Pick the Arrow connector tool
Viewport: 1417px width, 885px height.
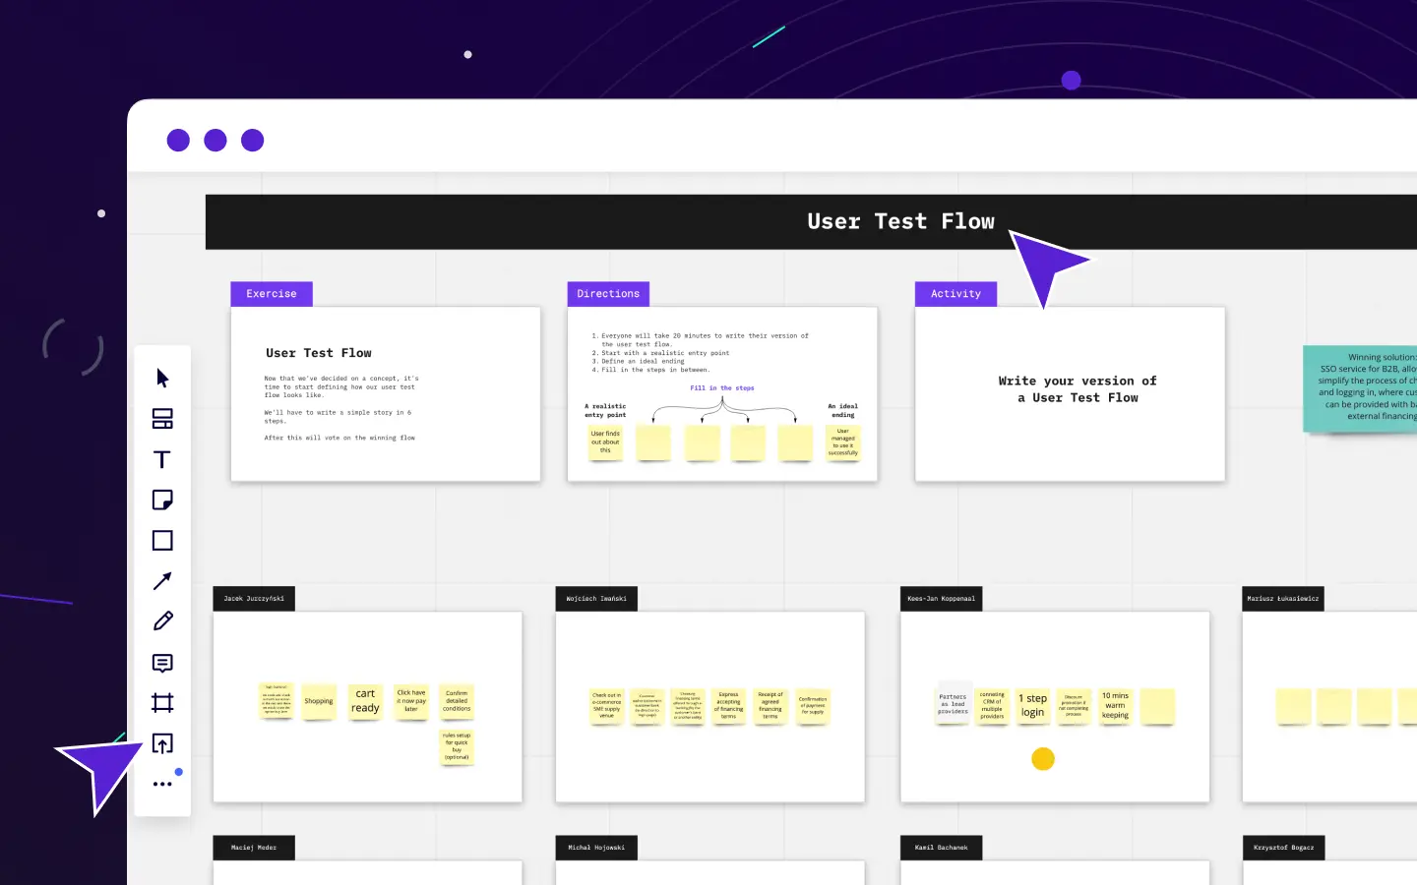pyautogui.click(x=162, y=581)
